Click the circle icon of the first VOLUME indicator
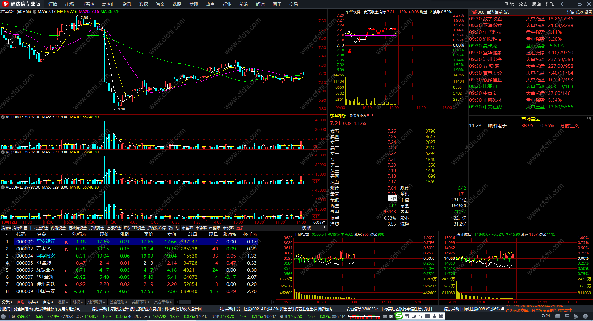593x321 pixels. (x=3, y=117)
